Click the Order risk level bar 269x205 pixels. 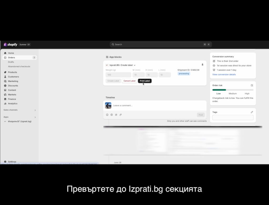(x=233, y=90)
